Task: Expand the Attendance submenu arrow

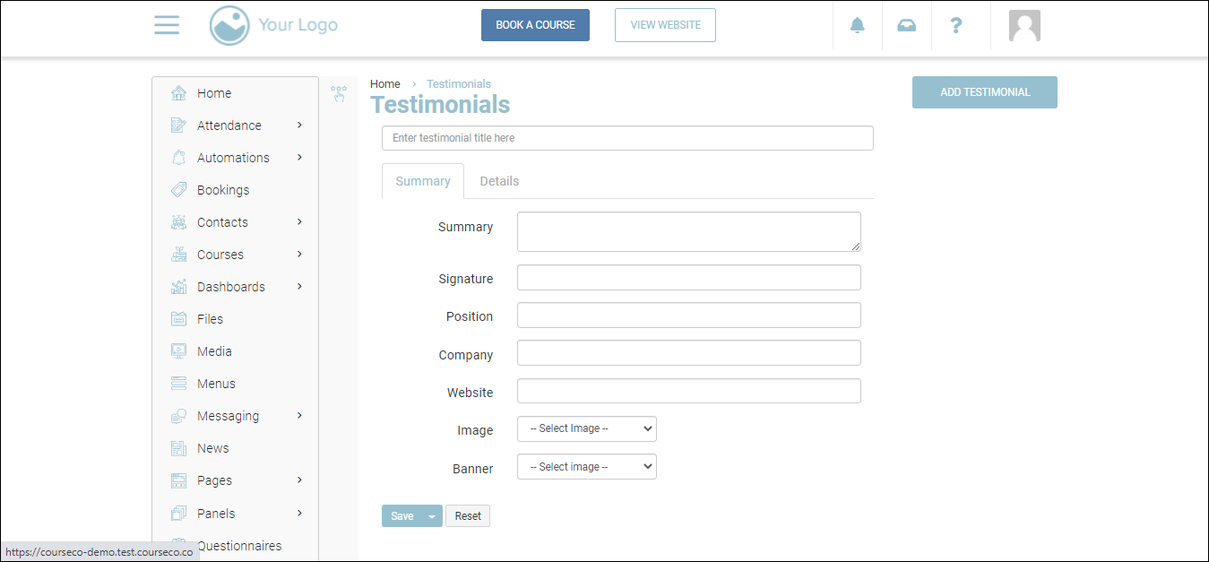Action: click(x=299, y=125)
